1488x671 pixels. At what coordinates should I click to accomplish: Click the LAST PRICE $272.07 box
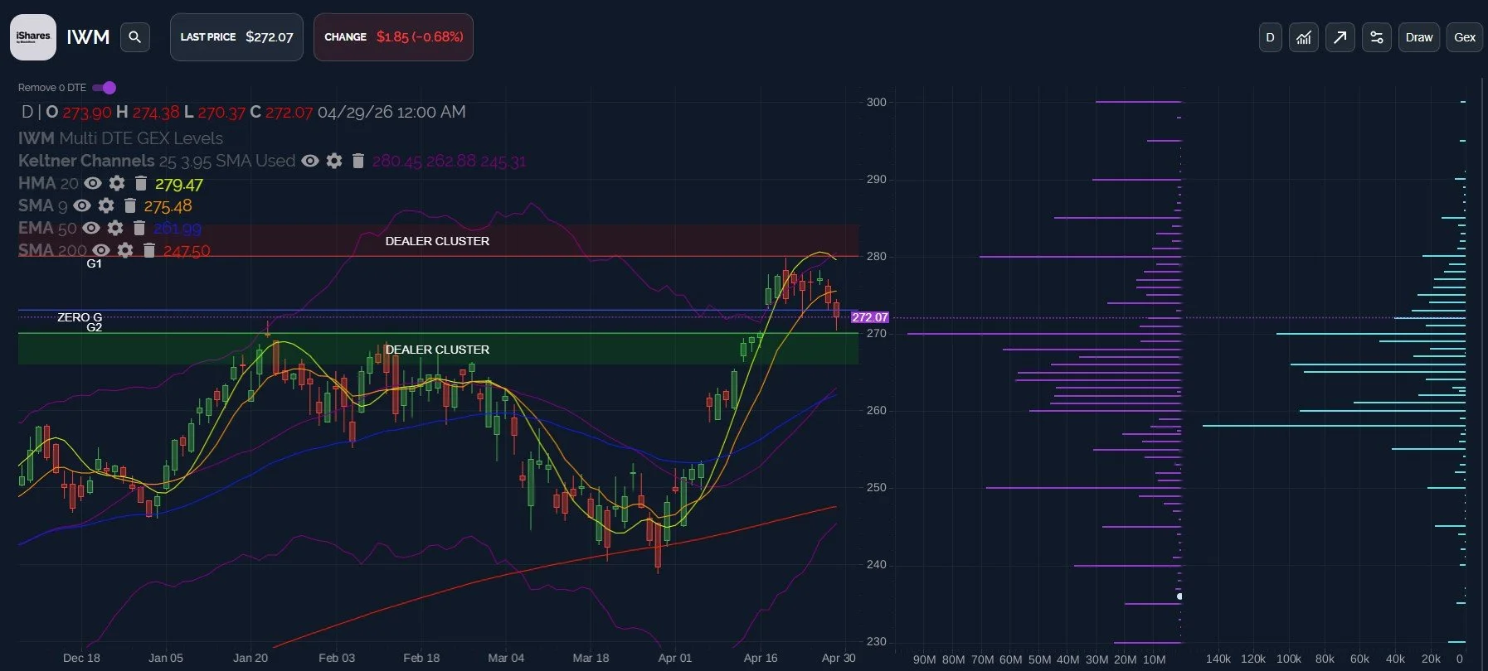[236, 37]
